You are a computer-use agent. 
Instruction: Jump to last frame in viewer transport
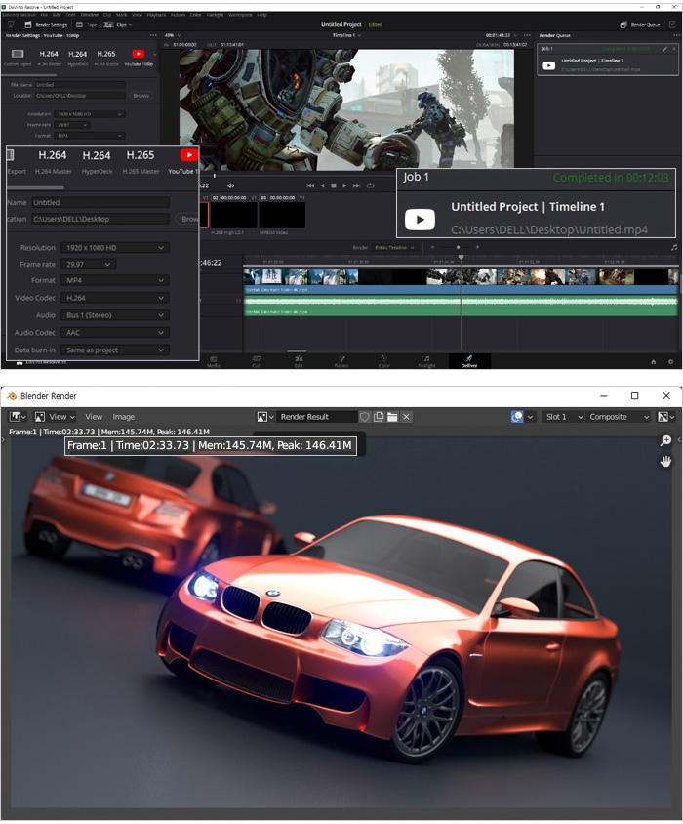[357, 185]
